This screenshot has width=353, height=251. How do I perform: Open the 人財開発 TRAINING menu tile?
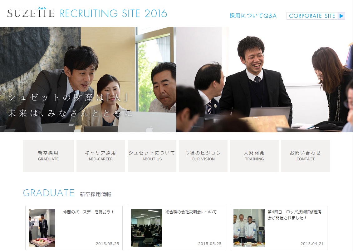(254, 156)
